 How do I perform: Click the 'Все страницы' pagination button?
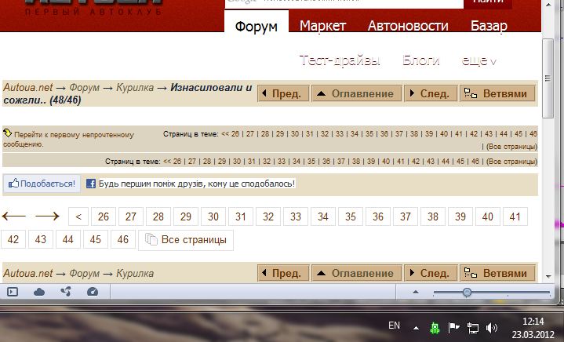pyautogui.click(x=186, y=239)
